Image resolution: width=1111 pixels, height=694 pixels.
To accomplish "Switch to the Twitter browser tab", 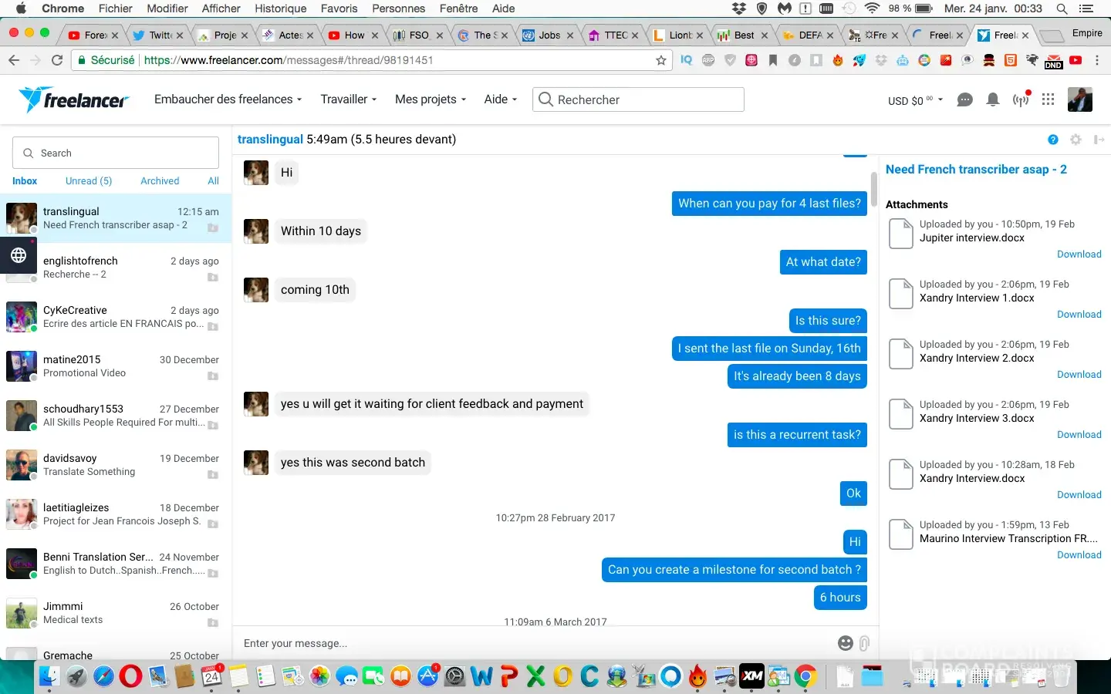I will click(x=159, y=35).
